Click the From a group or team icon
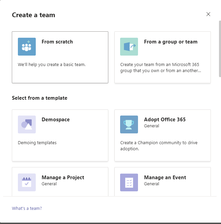The width and height of the screenshot is (221, 224). 129,46
